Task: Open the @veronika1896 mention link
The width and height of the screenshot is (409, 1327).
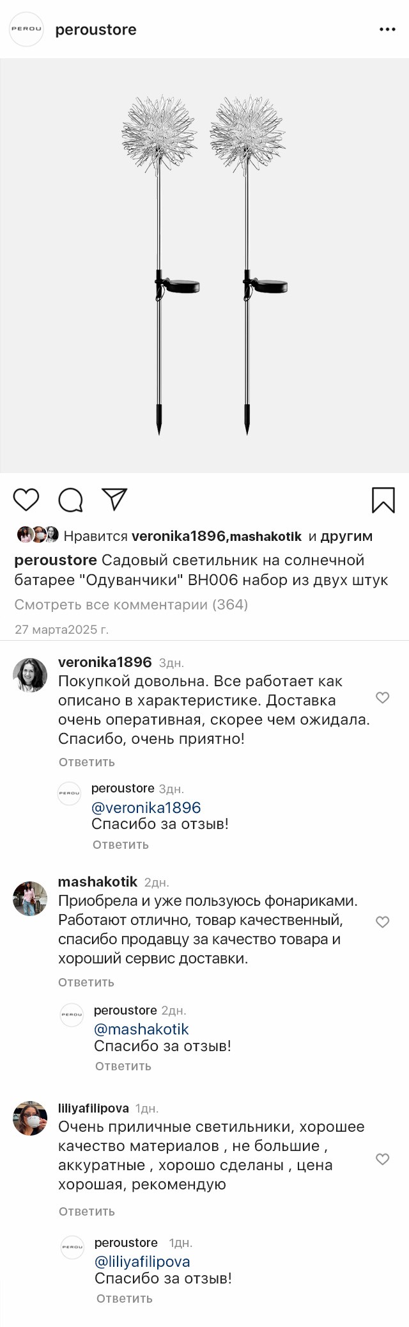Action: click(x=146, y=808)
